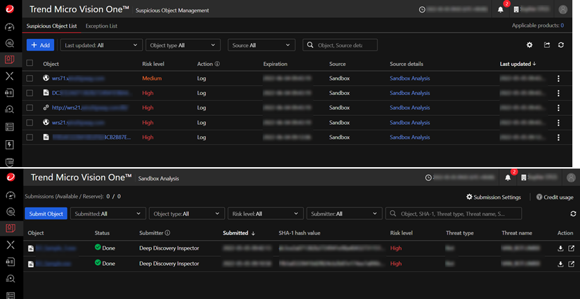Open second sandbox submission in new window
580x299 pixels.
coord(571,264)
